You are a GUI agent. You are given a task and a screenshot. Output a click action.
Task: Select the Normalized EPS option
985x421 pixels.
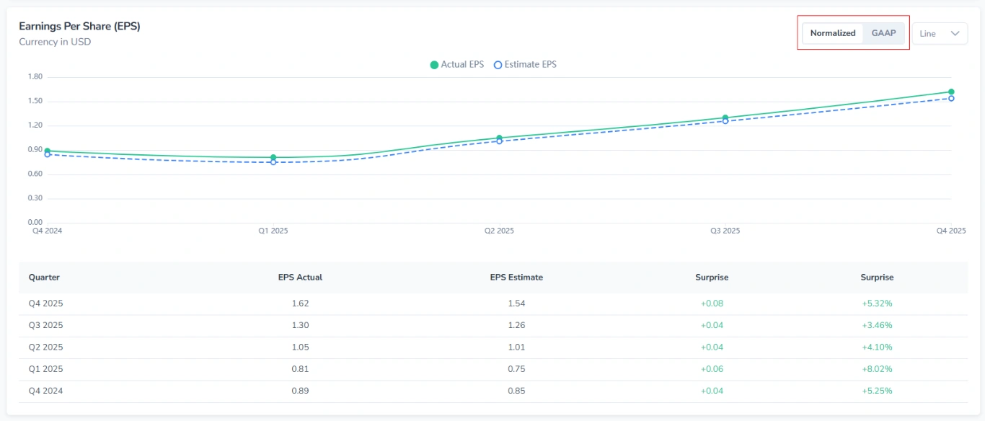(833, 32)
